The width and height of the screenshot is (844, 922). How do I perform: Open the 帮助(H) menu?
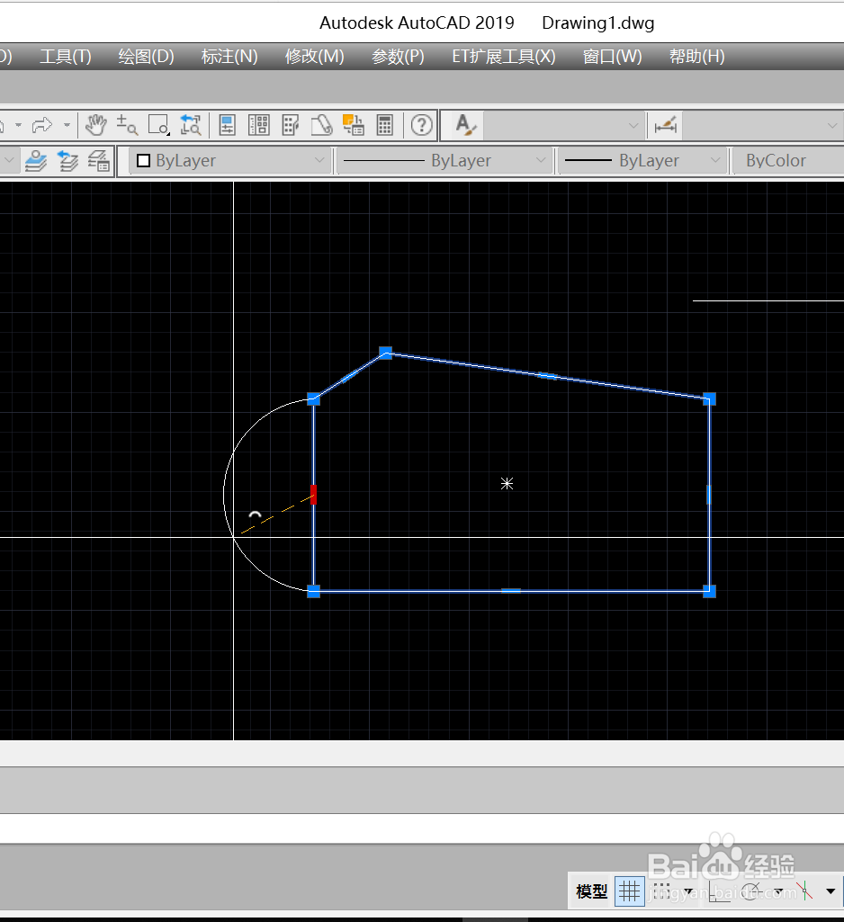697,57
